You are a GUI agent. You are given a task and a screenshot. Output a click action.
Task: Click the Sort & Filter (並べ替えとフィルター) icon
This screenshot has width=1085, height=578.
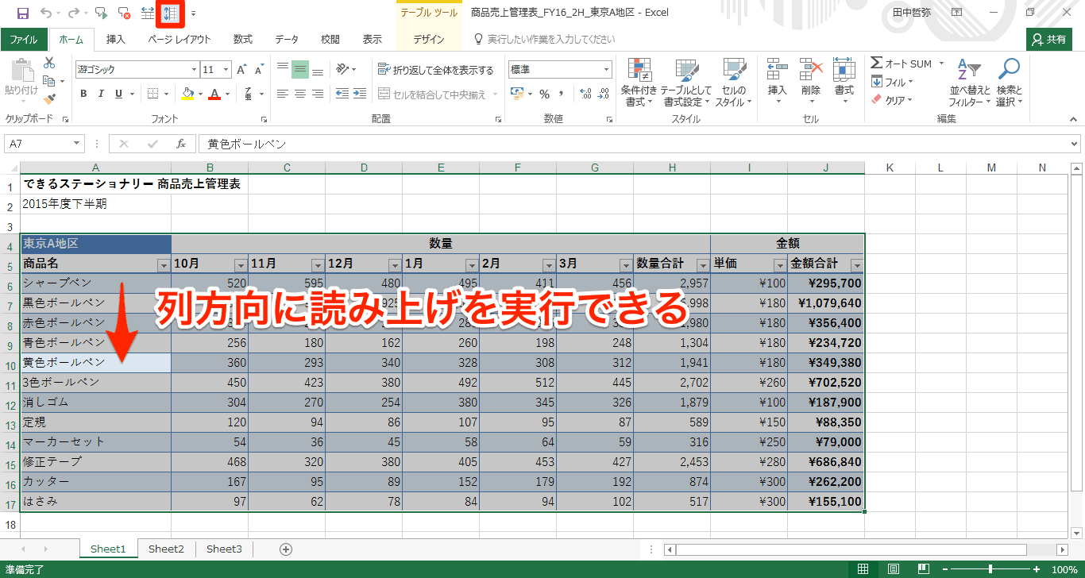969,83
